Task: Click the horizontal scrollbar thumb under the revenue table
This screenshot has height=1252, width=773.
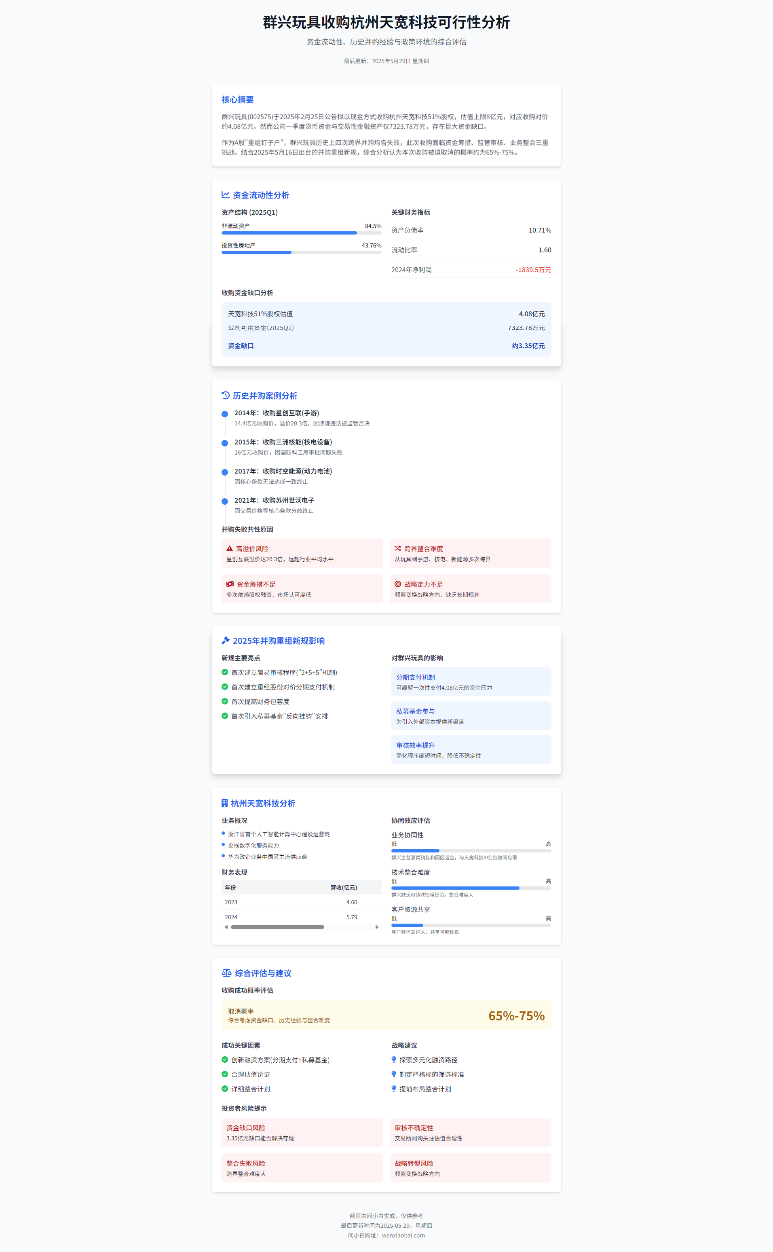Action: [277, 927]
